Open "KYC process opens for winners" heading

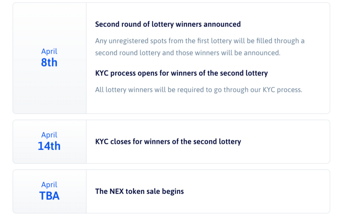[x=181, y=73]
